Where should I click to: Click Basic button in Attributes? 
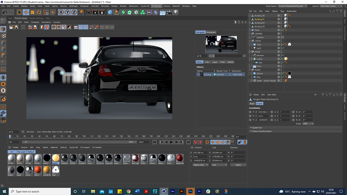click(x=252, y=103)
